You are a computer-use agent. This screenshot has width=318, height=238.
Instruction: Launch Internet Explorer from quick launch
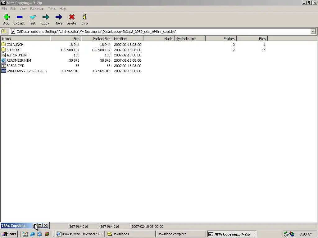click(32, 234)
